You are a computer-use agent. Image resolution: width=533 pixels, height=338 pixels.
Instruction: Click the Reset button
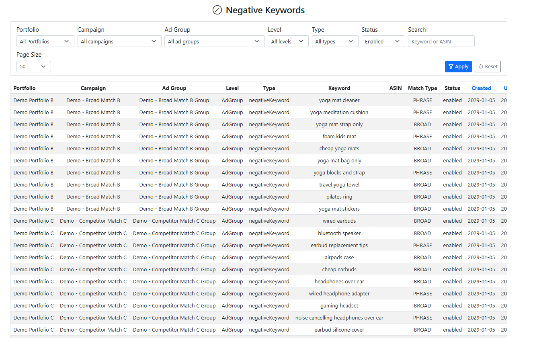(x=487, y=66)
